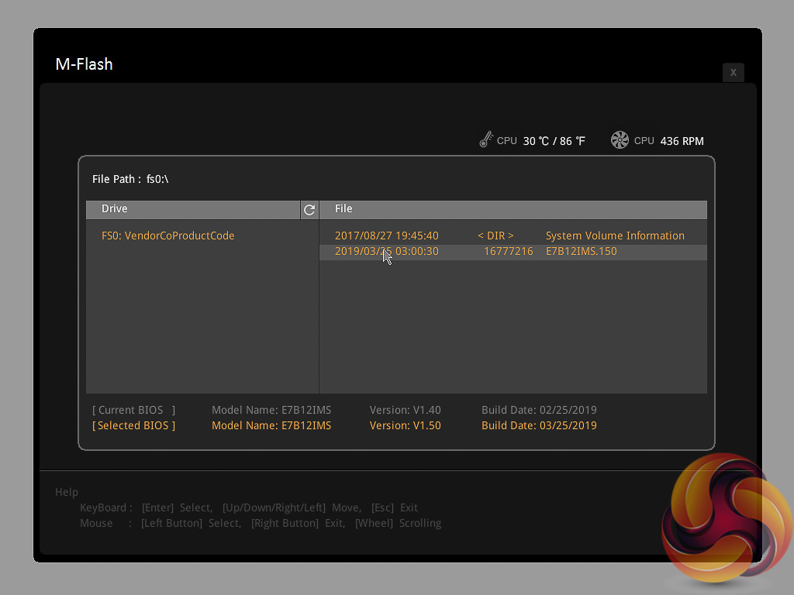Click the < DIR > marker entry
794x595 pixels.
[495, 236]
